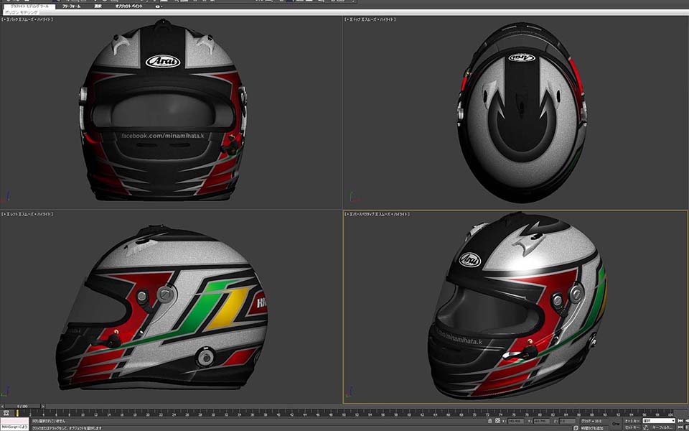Open the shading menu of the Perspective viewport
The width and height of the screenshot is (689, 431).
point(392,214)
